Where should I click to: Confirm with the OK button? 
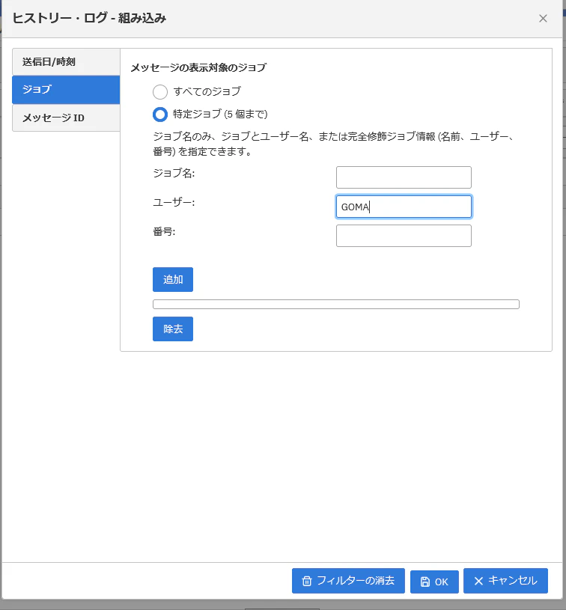pyautogui.click(x=434, y=582)
